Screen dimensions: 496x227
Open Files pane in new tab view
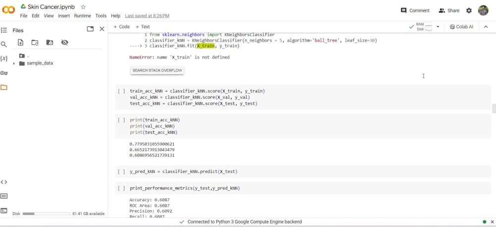[x=90, y=29]
